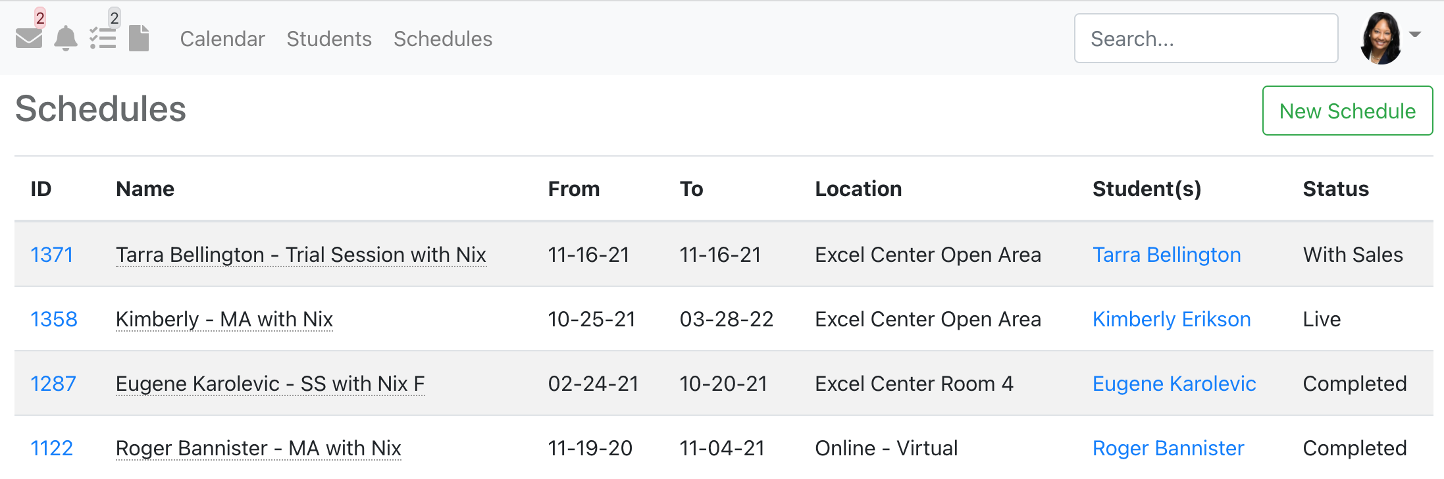Sort by the Status column header
The image size is (1444, 479).
[1335, 189]
